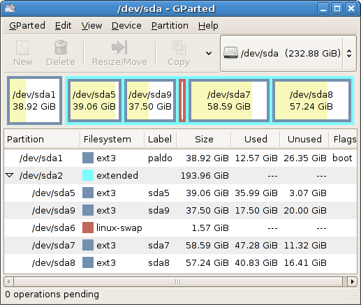
Task: Open the Edit menu
Action: [63, 25]
